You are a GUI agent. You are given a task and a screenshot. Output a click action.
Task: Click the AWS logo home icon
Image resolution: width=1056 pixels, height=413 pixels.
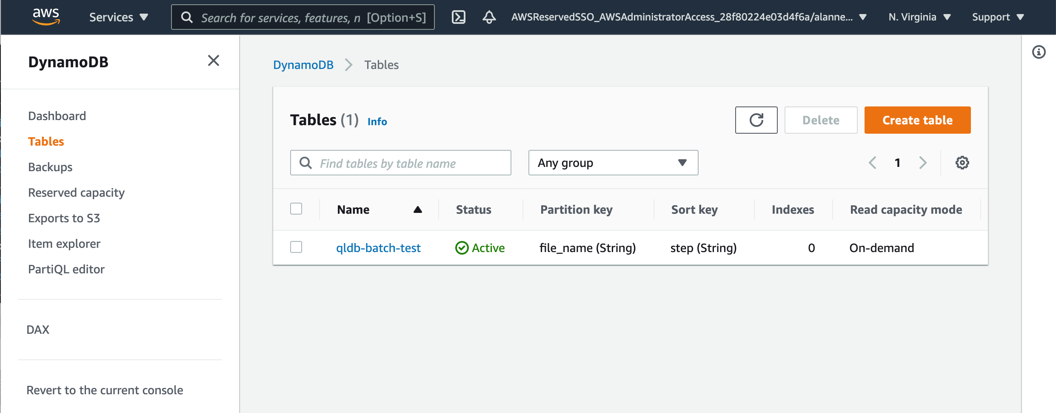(46, 17)
